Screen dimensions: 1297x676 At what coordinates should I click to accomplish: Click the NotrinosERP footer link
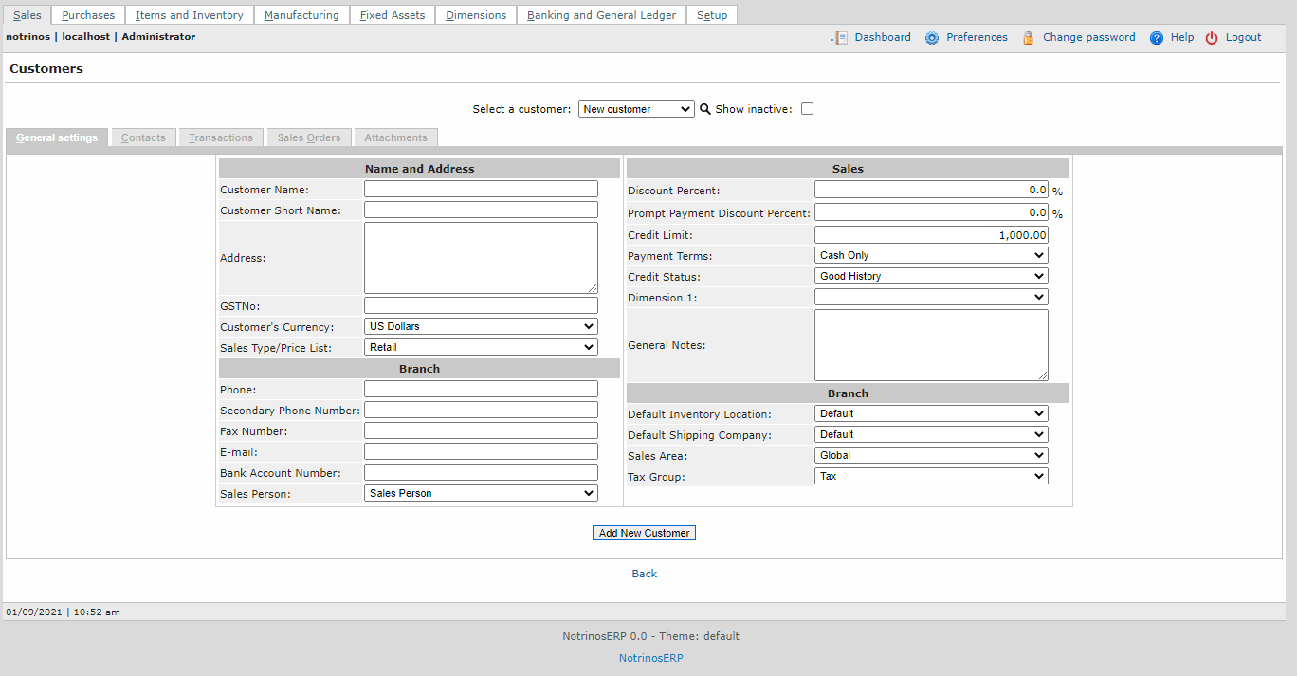pyautogui.click(x=650, y=657)
